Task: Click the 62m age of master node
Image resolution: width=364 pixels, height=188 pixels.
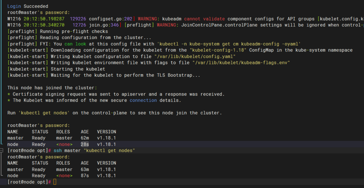Action: point(85,138)
